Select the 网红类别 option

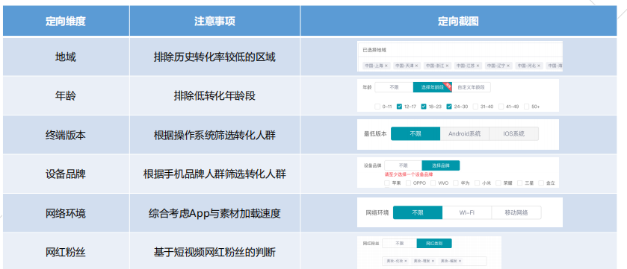coord(434,243)
